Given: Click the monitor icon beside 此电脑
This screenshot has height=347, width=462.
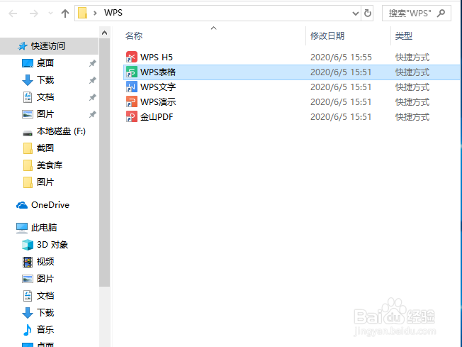Looking at the screenshot, I should [22, 228].
